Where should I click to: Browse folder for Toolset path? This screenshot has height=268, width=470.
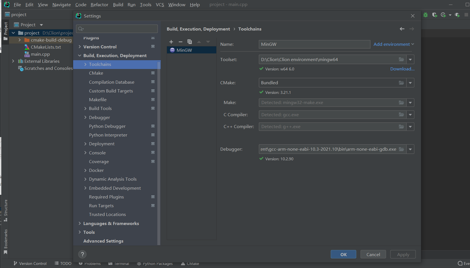pyautogui.click(x=401, y=59)
